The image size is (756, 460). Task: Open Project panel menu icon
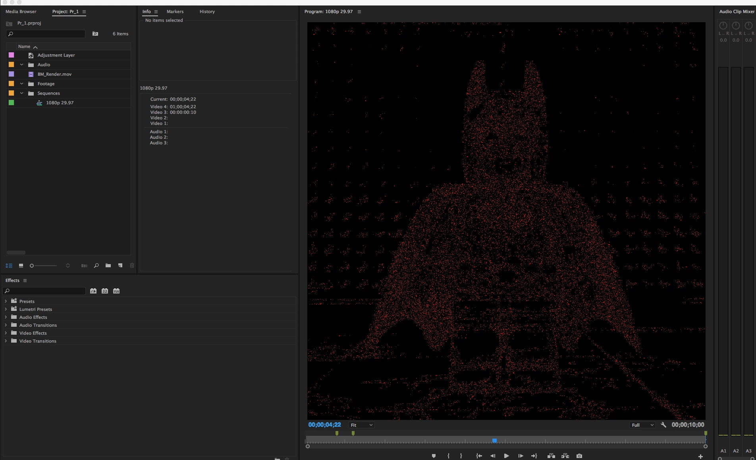click(84, 11)
